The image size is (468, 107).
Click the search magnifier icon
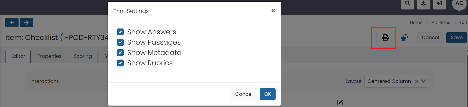pyautogui.click(x=407, y=3)
